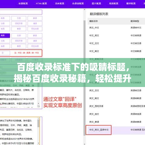Choose 韩语 in the group with 英语 highlighted

pyautogui.click(x=35, y=36)
